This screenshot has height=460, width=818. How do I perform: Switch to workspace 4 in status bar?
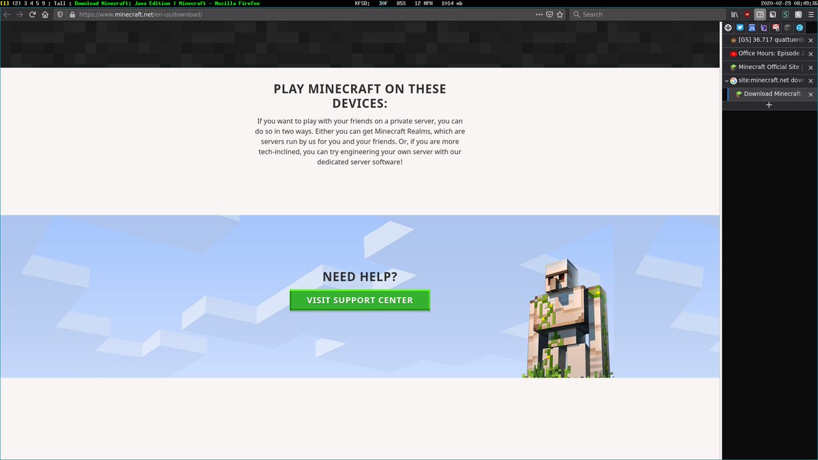point(31,3)
